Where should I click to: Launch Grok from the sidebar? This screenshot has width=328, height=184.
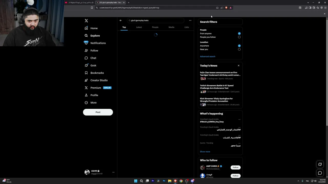[90, 65]
